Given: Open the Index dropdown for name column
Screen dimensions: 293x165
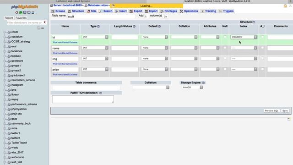Looking at the screenshot, I should click(x=244, y=48).
